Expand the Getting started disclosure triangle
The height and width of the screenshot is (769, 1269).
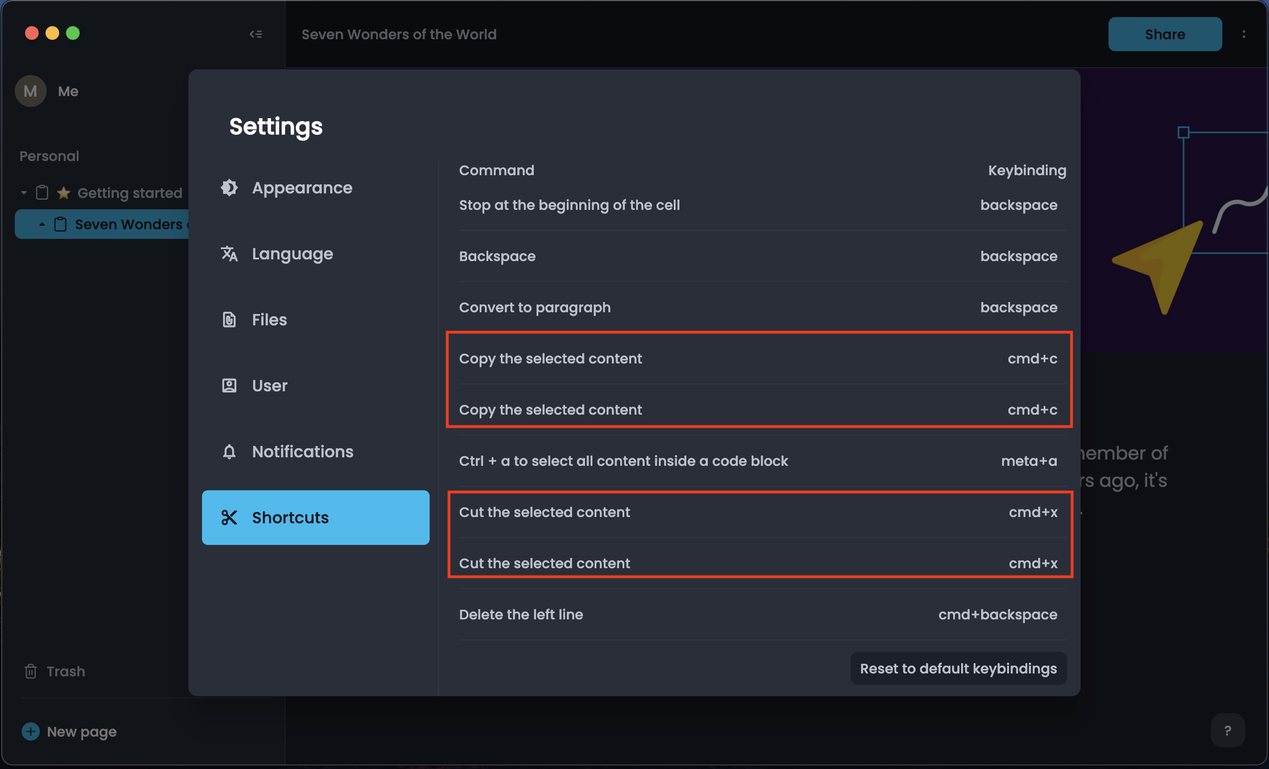point(23,193)
